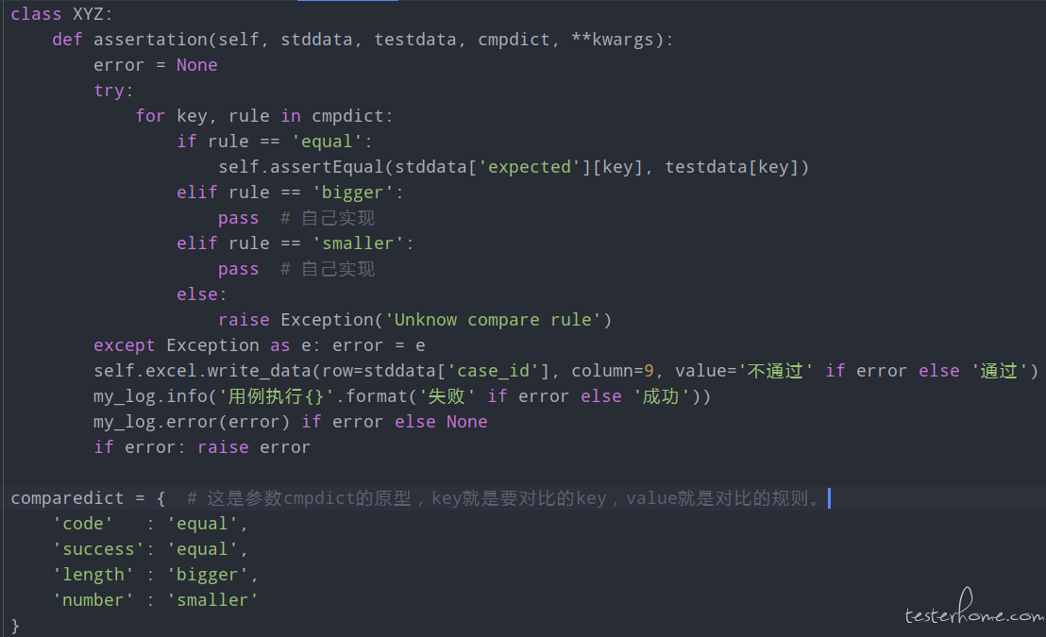The width and height of the screenshot is (1046, 637).
Task: Click my_log.info call text
Action: pos(150,396)
